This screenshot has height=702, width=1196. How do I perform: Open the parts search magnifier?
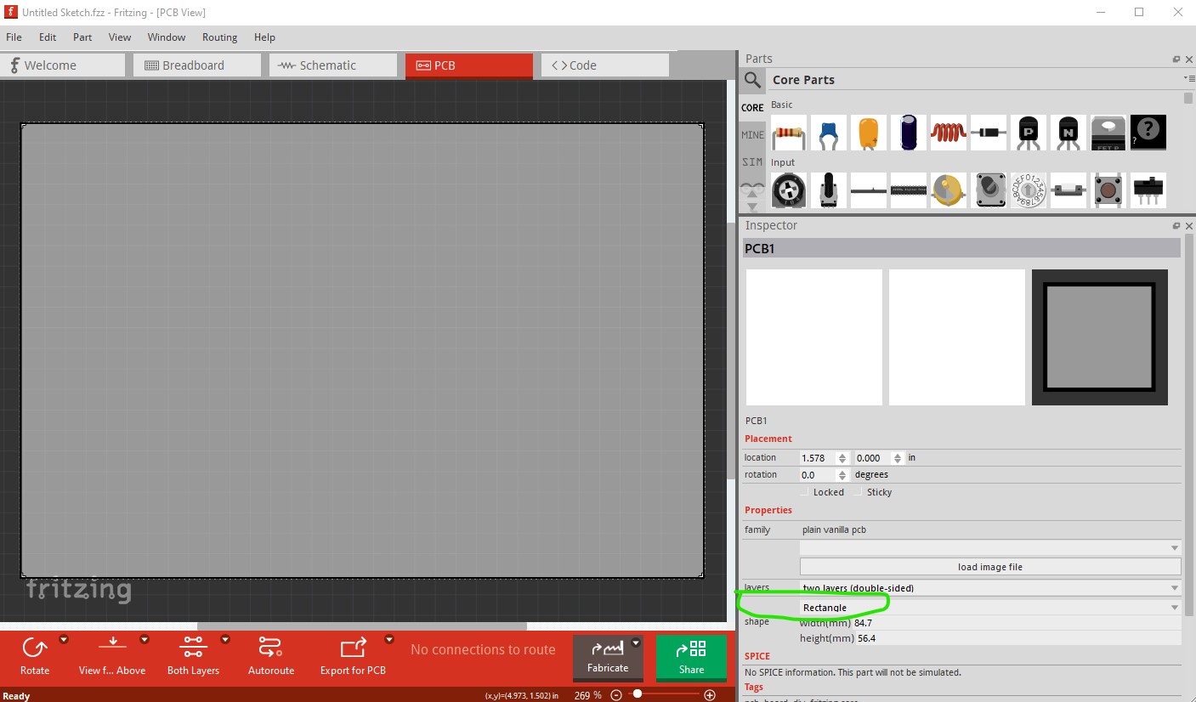click(x=752, y=80)
